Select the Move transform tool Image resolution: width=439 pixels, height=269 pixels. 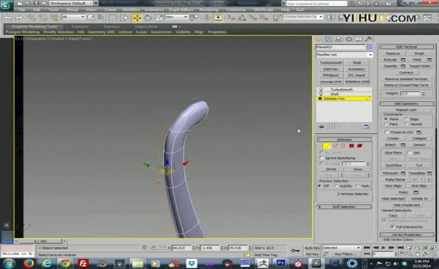point(137,18)
